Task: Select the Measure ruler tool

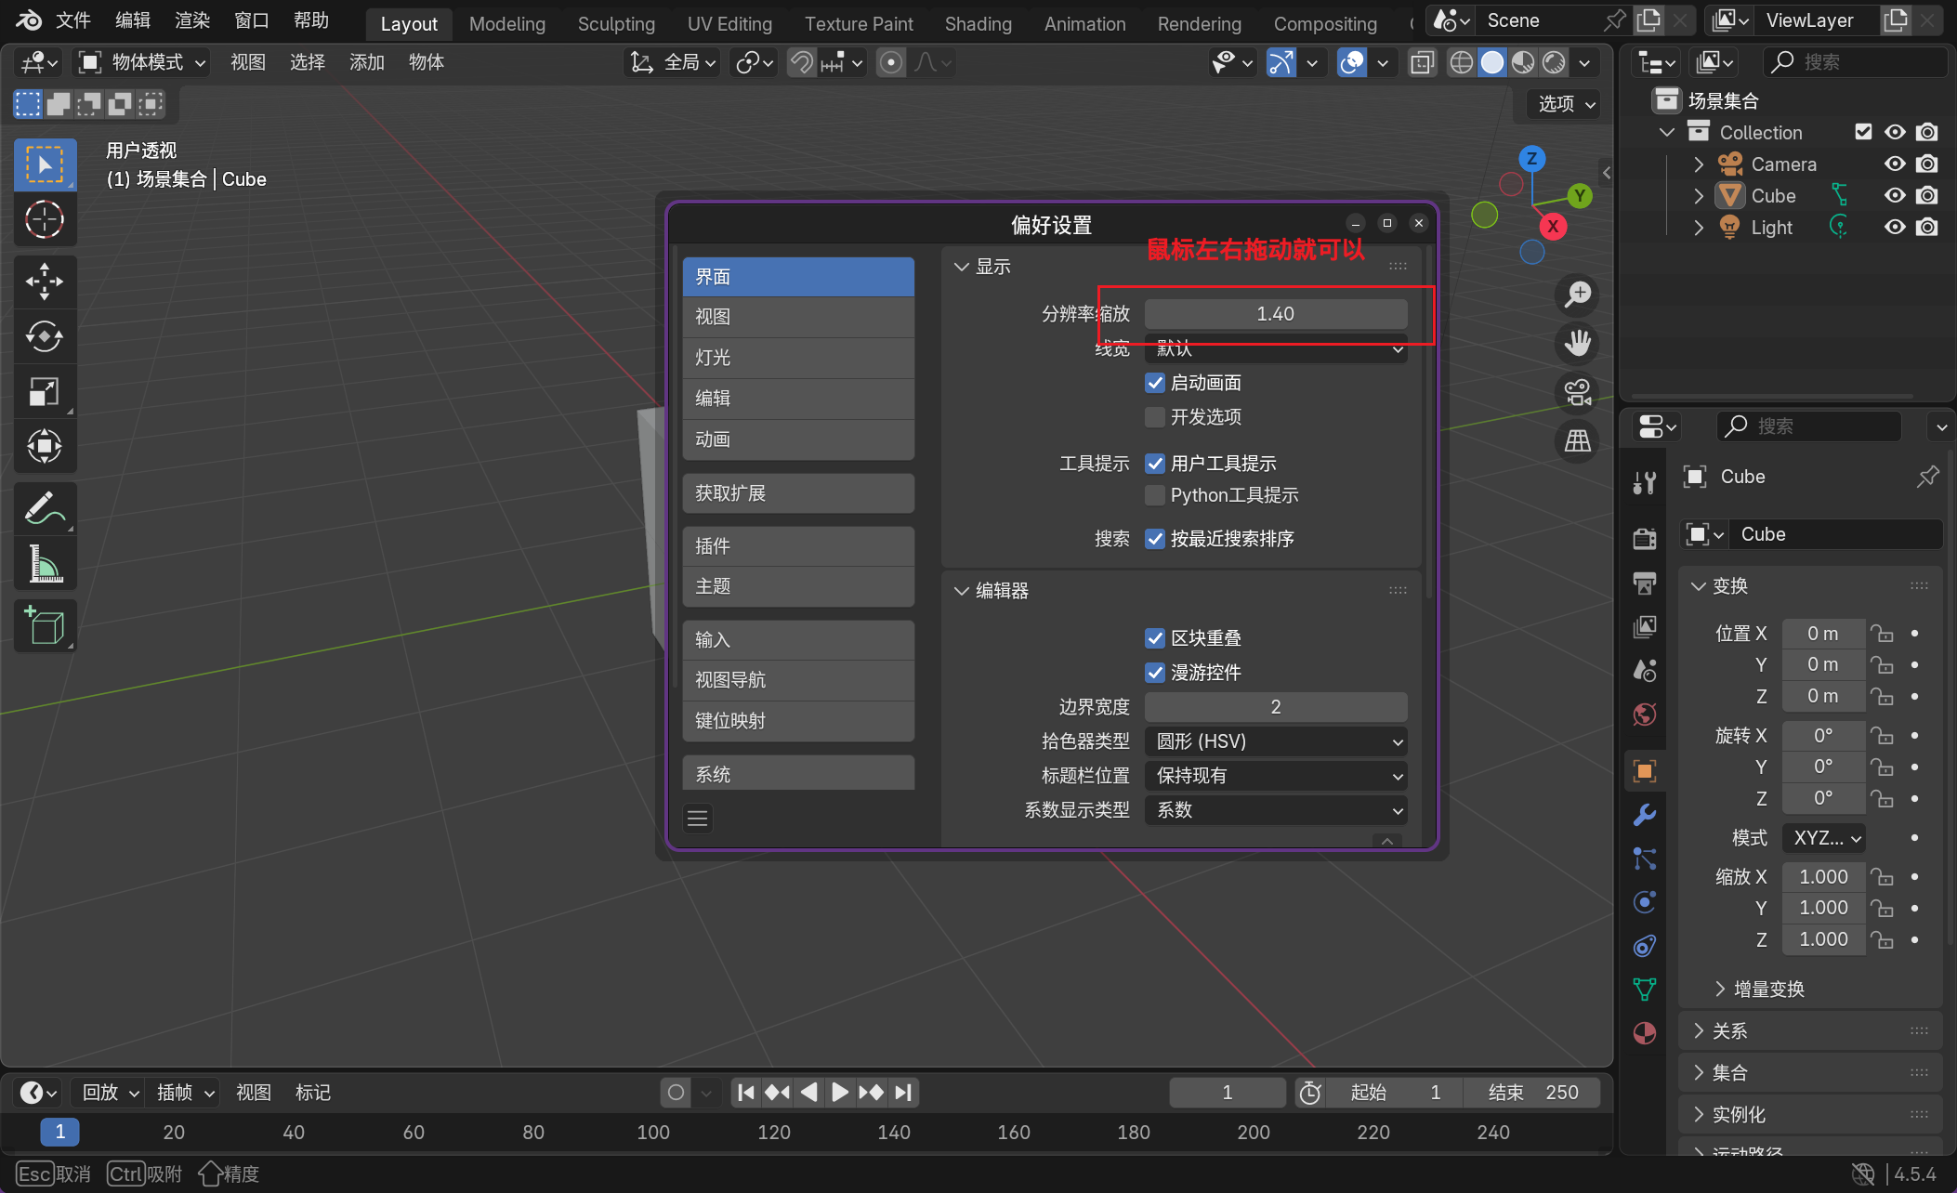Action: pos(44,564)
